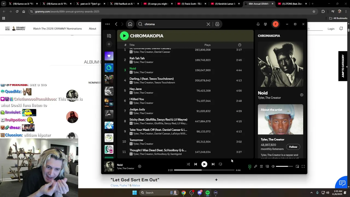Adjust the Spotify volume slider

click(284, 166)
